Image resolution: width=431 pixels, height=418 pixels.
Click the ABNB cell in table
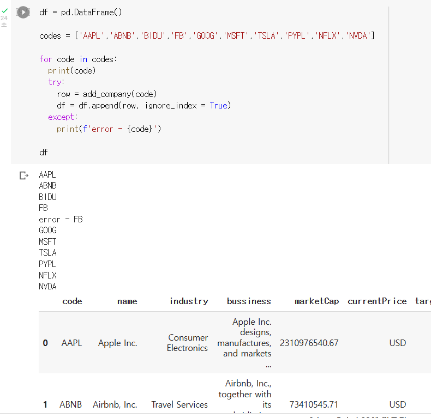(x=70, y=404)
